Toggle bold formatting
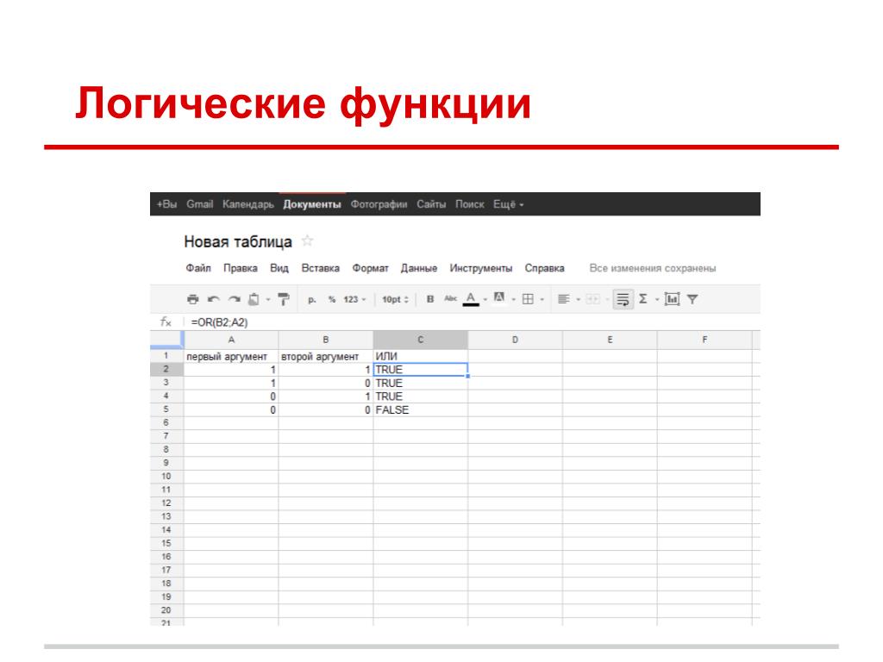 click(430, 299)
